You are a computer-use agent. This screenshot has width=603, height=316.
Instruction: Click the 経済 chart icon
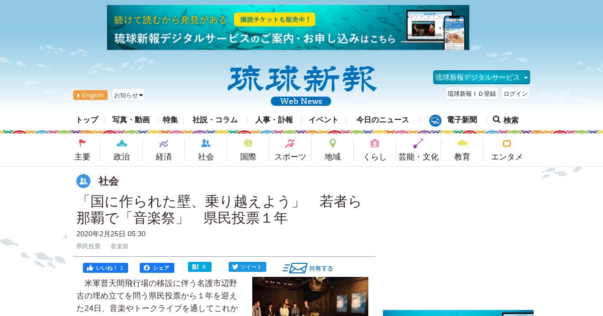coord(164,143)
